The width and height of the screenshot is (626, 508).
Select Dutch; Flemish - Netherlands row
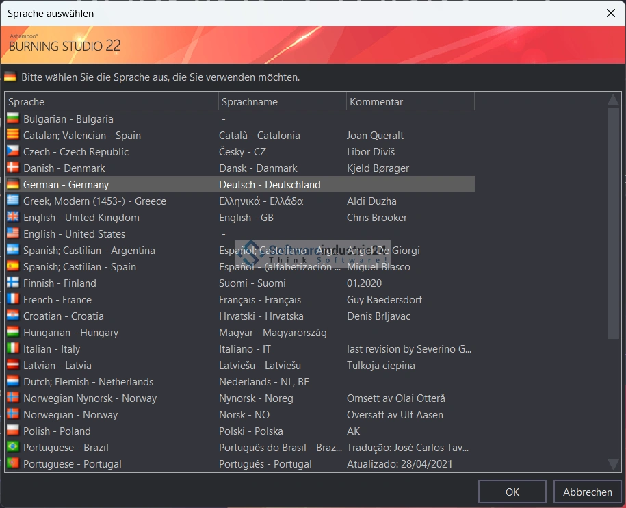coord(88,382)
